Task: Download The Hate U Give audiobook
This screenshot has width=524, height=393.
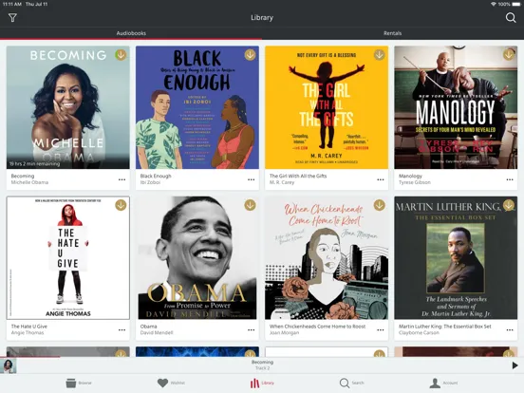Action: (x=121, y=205)
